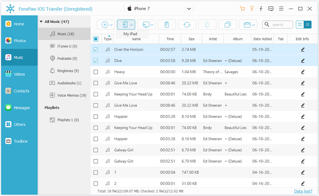Open the briefcase tool dropdown arrow
The image size is (319, 196).
[x=254, y=25]
